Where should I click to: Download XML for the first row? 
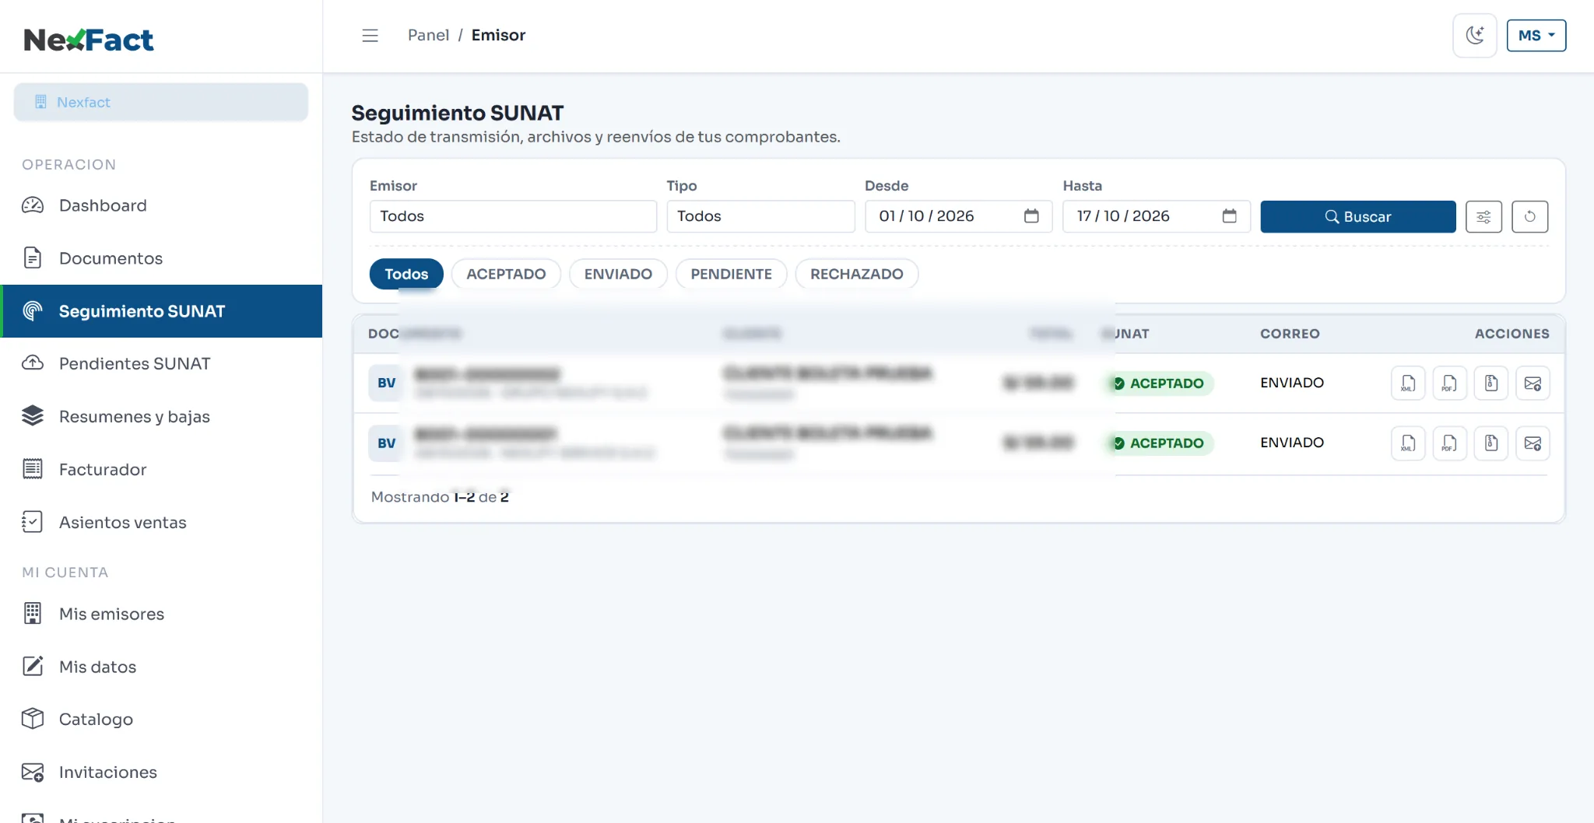[1408, 383]
